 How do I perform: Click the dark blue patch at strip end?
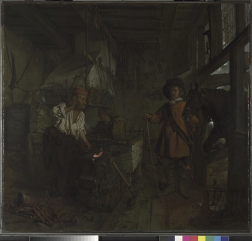click(x=224, y=238)
